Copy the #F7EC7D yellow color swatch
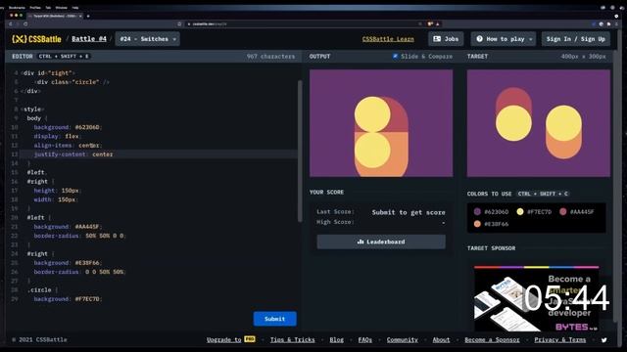Image resolution: width=627 pixels, height=352 pixels. click(520, 212)
